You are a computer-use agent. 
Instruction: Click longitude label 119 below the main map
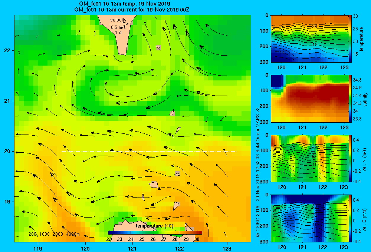pyautogui.click(x=38, y=248)
